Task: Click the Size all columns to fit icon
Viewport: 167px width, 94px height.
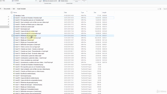Action: pos(44,1)
